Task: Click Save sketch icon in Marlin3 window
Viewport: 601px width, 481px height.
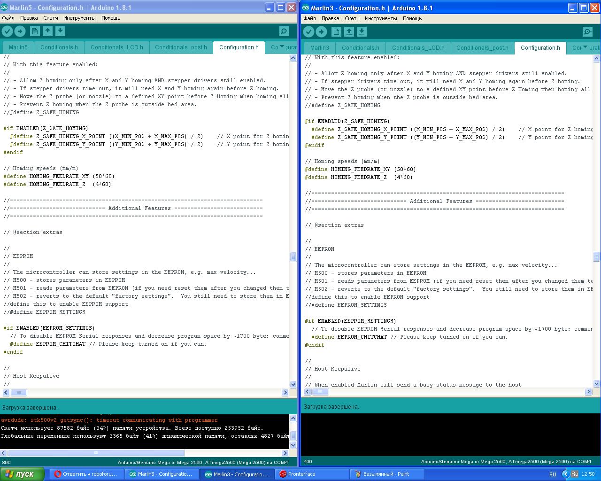Action: pyautogui.click(x=362, y=32)
